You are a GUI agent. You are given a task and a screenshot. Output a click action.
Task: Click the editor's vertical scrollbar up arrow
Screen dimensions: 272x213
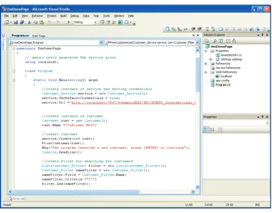[x=198, y=50]
